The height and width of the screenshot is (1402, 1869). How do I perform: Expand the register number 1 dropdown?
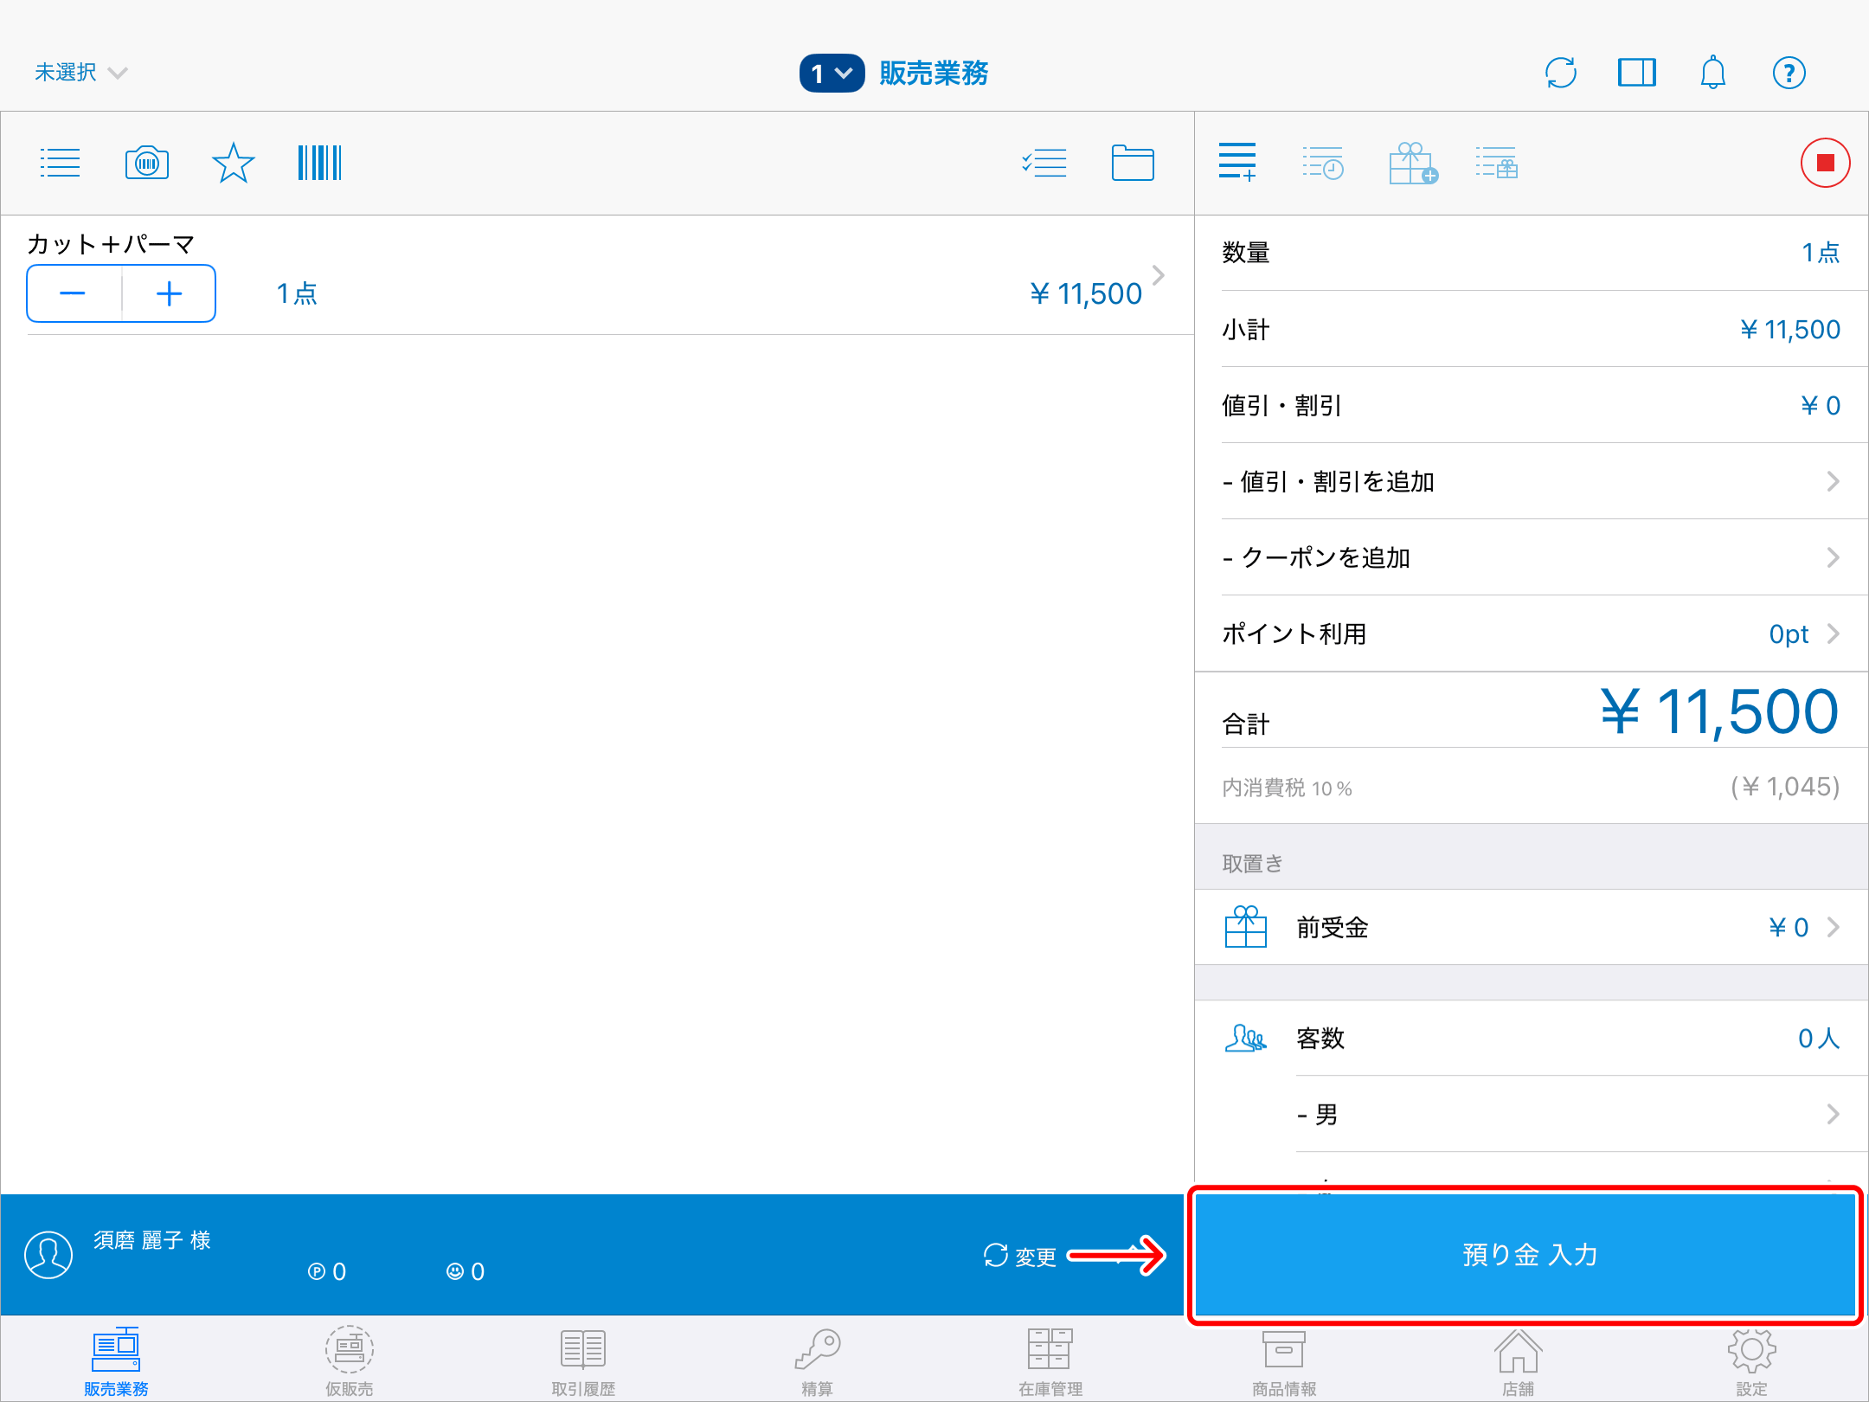(x=831, y=74)
